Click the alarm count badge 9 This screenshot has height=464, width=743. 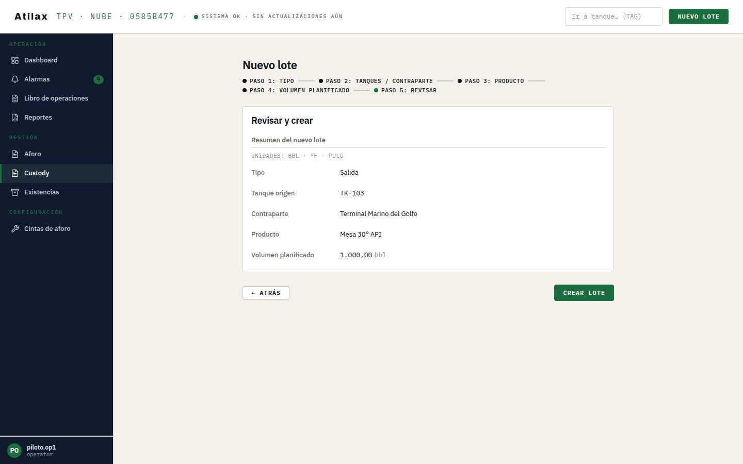coord(99,79)
